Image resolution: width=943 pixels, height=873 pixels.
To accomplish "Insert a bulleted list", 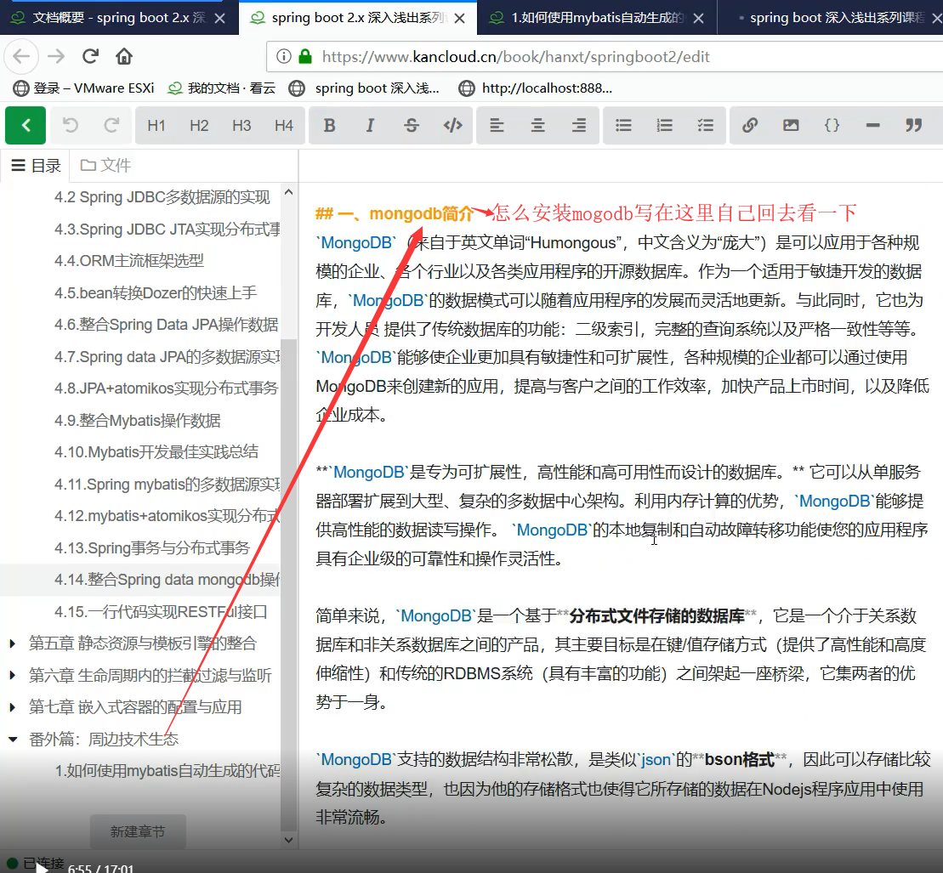I will click(623, 125).
